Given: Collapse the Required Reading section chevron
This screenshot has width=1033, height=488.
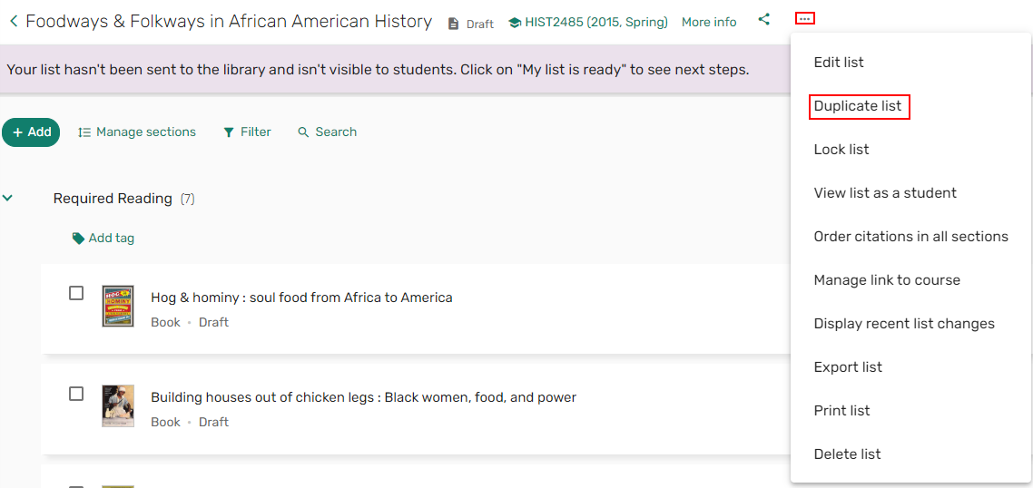Looking at the screenshot, I should [x=8, y=198].
